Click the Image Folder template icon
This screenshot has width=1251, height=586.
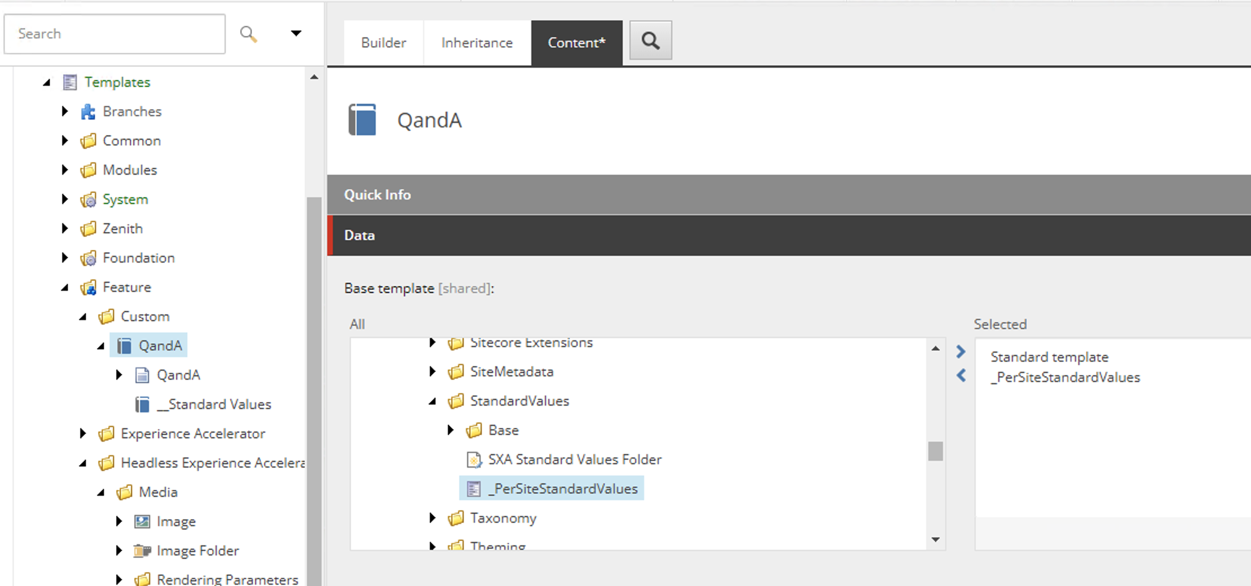click(142, 551)
